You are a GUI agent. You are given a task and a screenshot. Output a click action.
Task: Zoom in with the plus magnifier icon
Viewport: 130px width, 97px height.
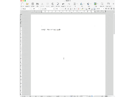click(102, 96)
